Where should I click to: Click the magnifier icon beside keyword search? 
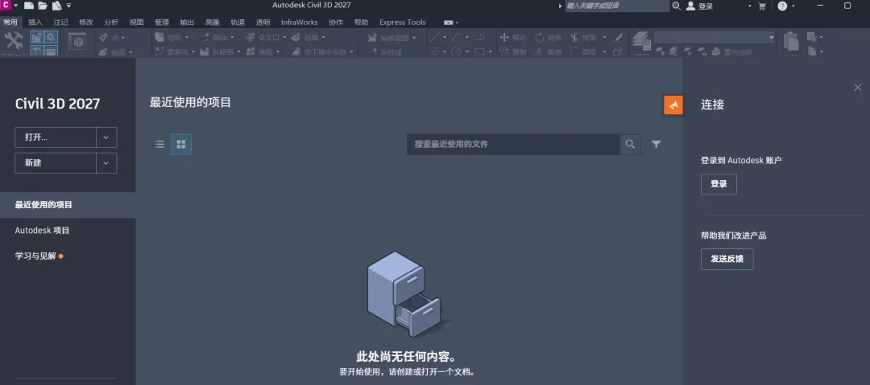[x=676, y=6]
